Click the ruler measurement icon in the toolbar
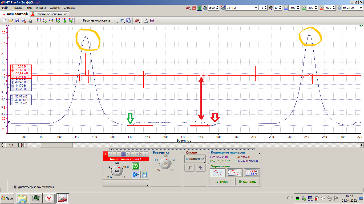Screen dimensions: 364x204 pyautogui.click(x=146, y=20)
